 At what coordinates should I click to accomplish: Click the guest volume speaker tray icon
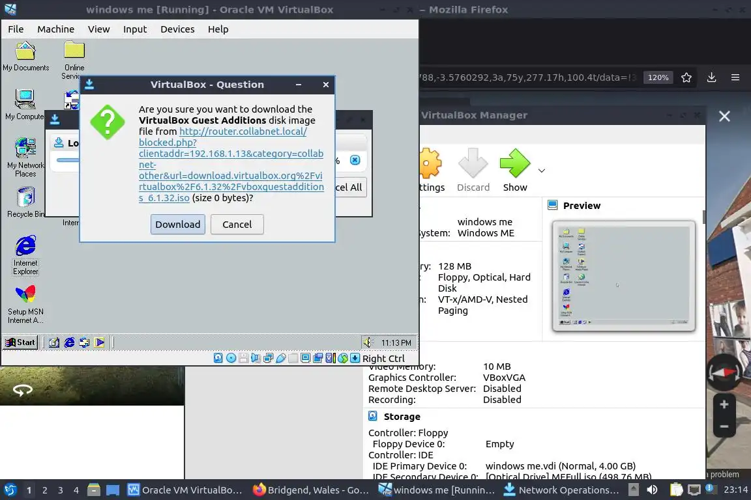click(368, 342)
